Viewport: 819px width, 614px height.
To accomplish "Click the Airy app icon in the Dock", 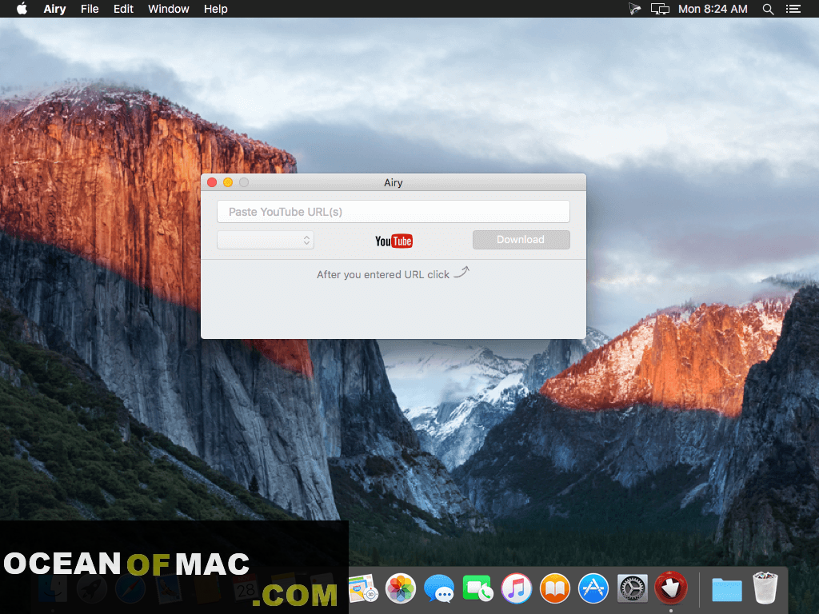I will (x=671, y=588).
